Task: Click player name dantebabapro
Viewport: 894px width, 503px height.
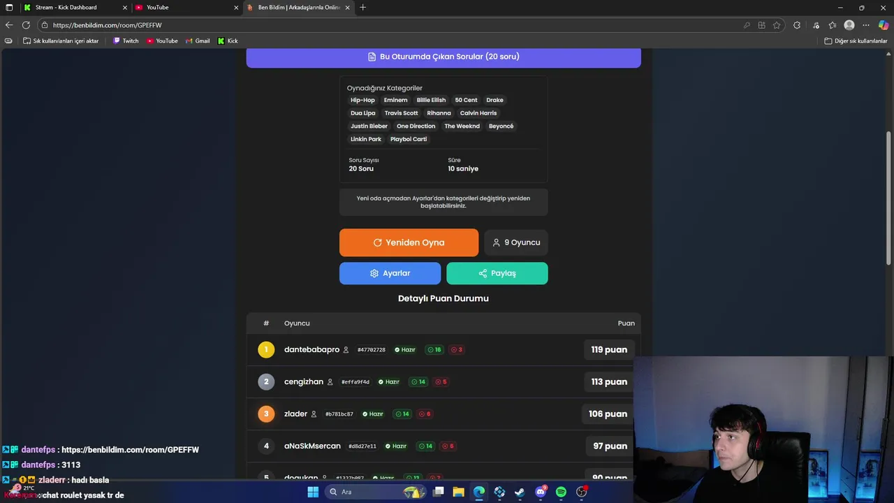Action: pyautogui.click(x=312, y=349)
